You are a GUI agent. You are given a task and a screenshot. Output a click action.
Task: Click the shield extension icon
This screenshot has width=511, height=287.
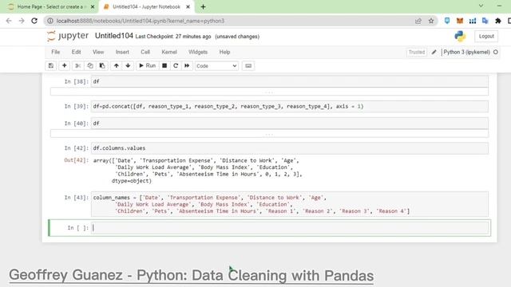coord(447,21)
